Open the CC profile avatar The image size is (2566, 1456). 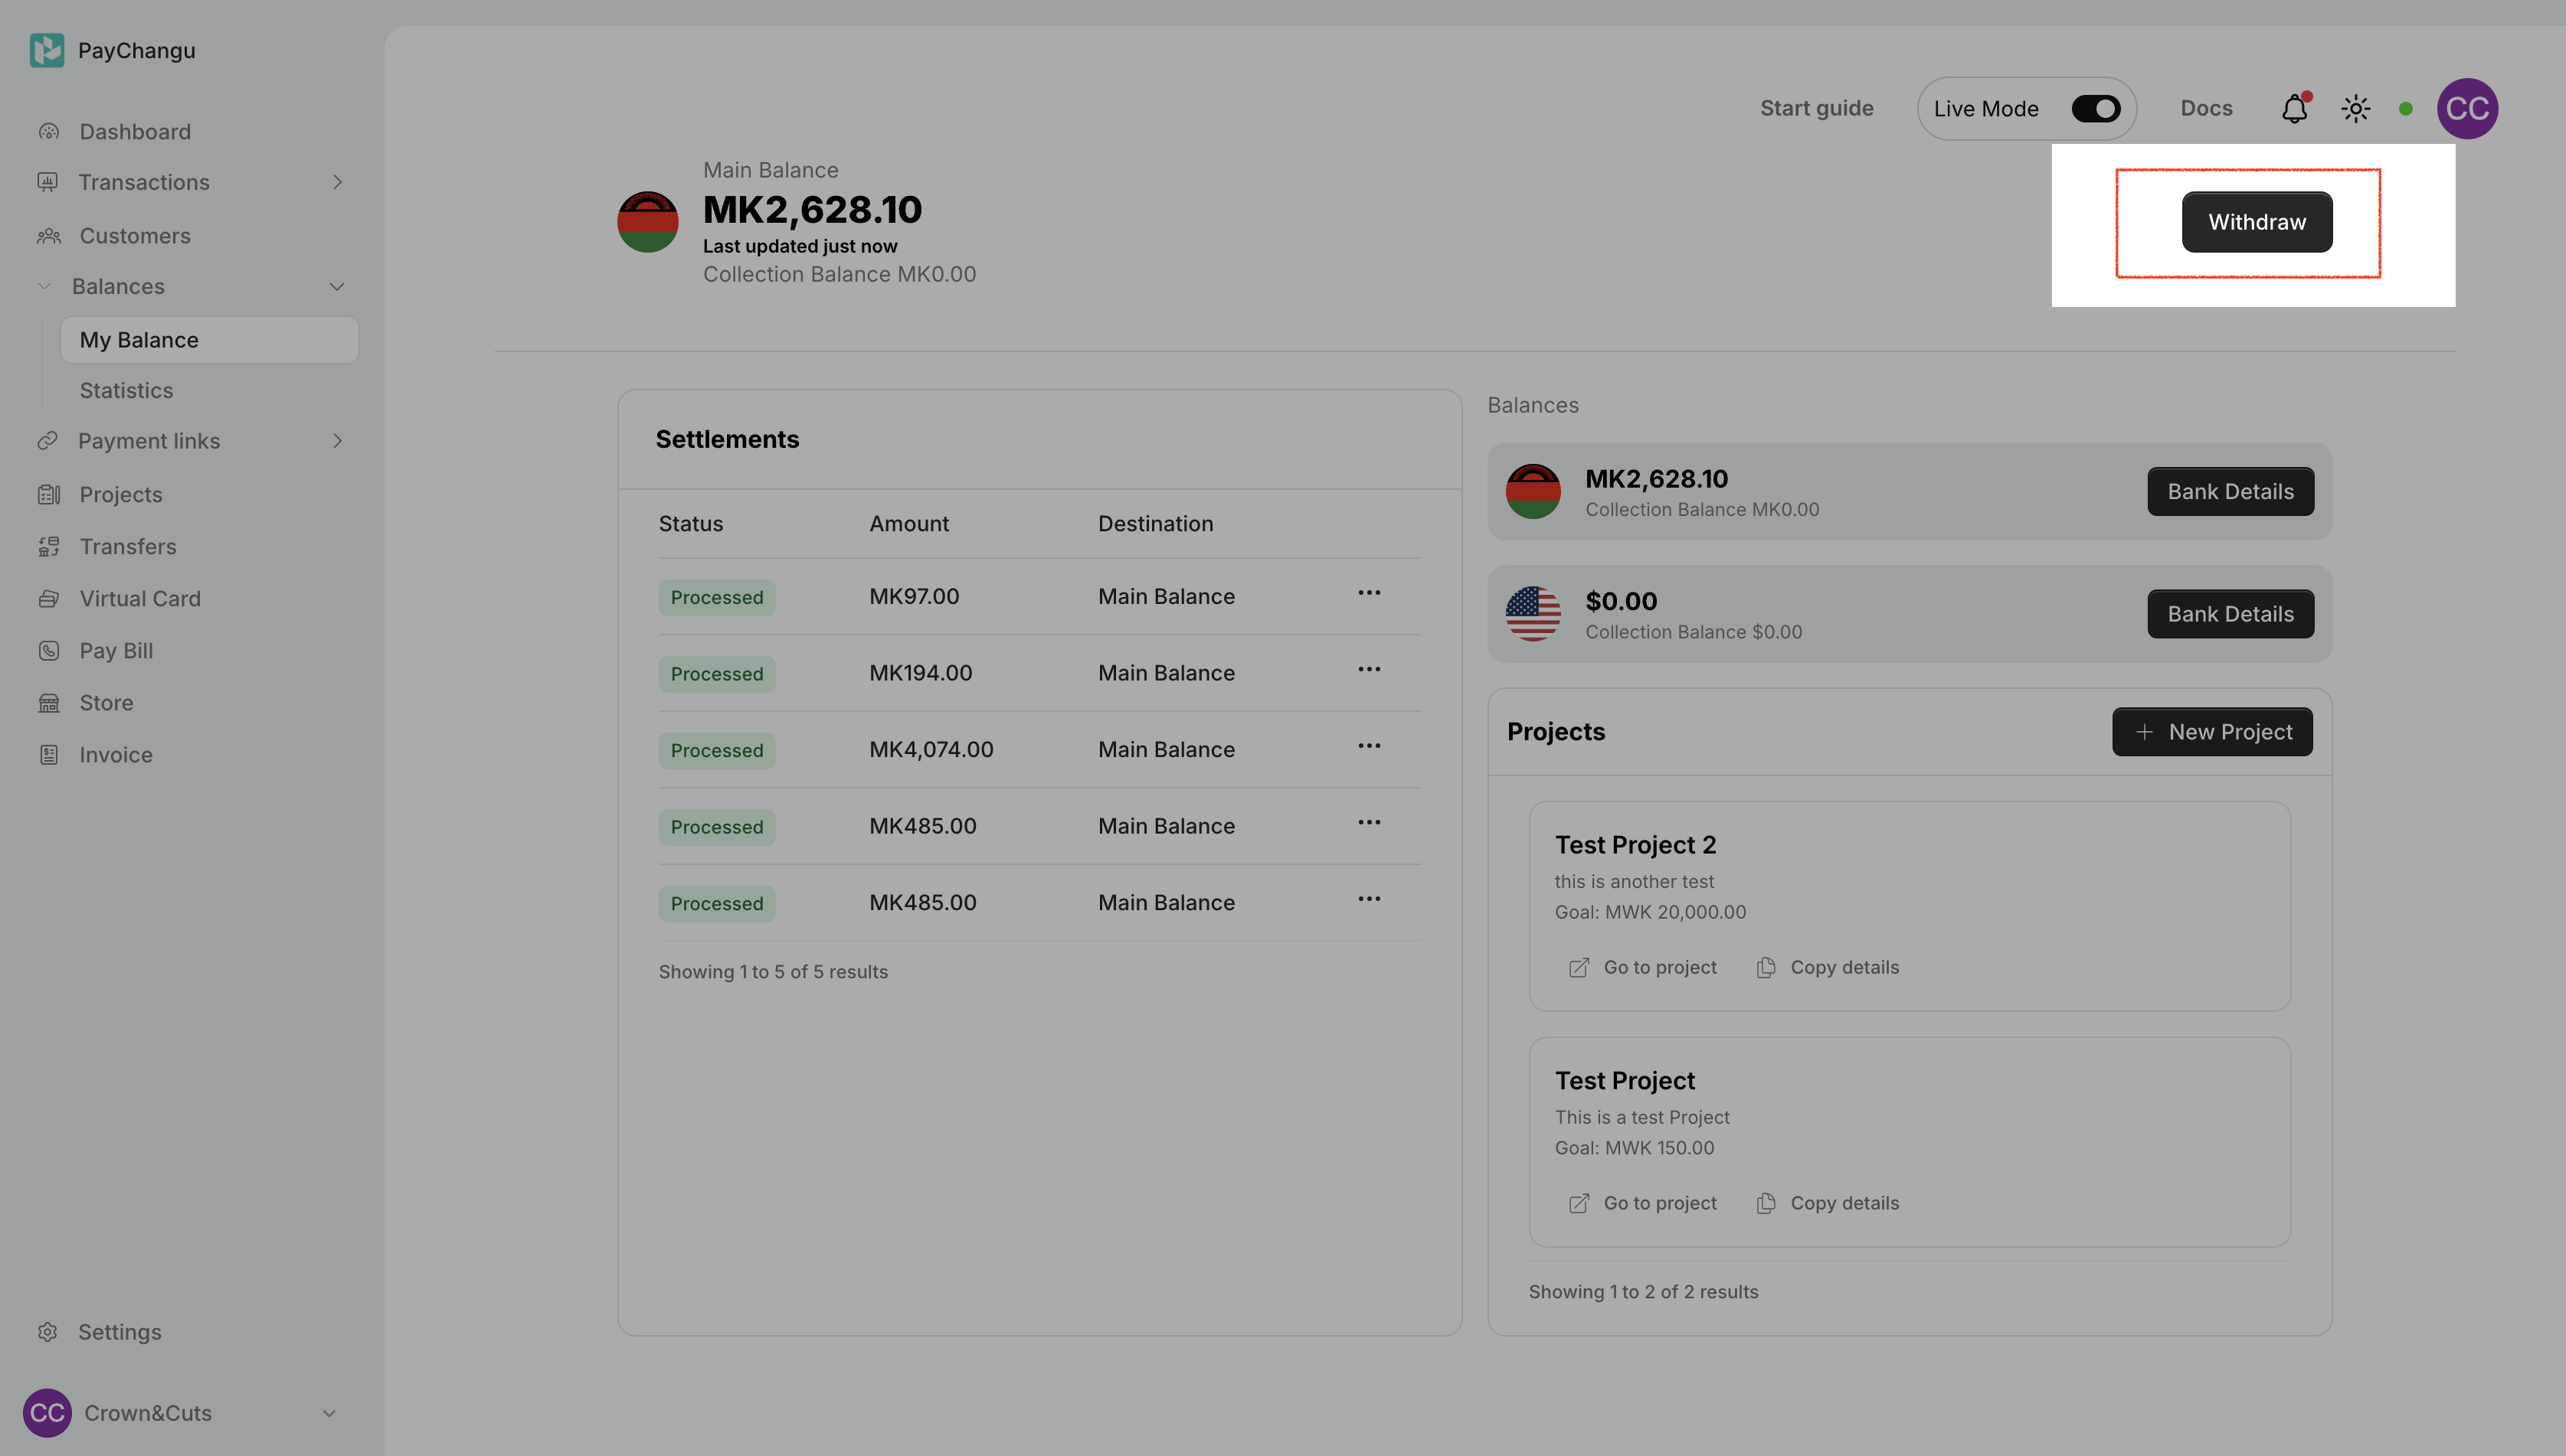pos(2466,109)
